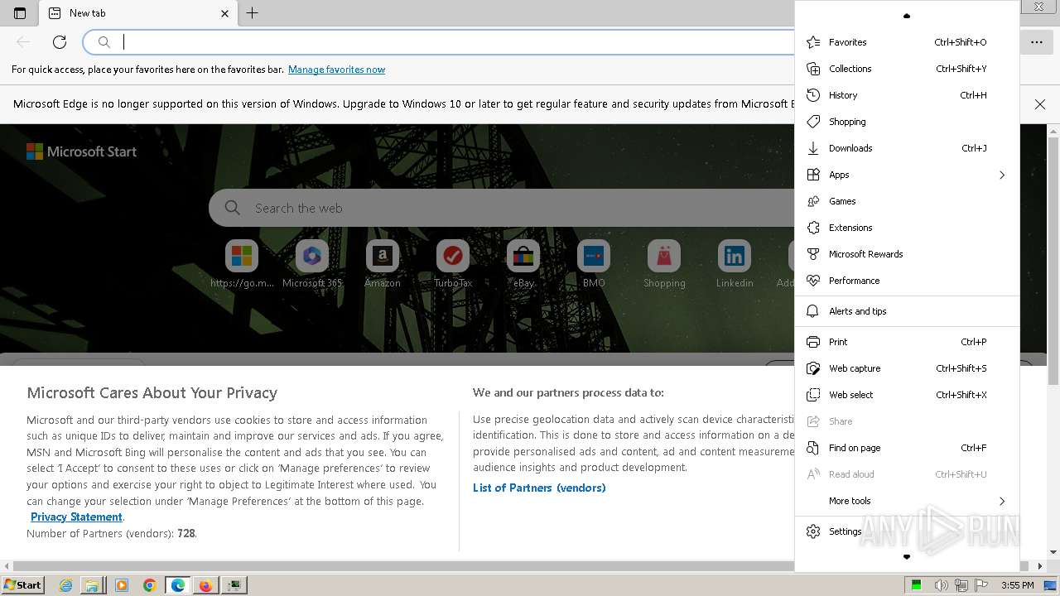Open List of Partners (vendors) link

(539, 488)
